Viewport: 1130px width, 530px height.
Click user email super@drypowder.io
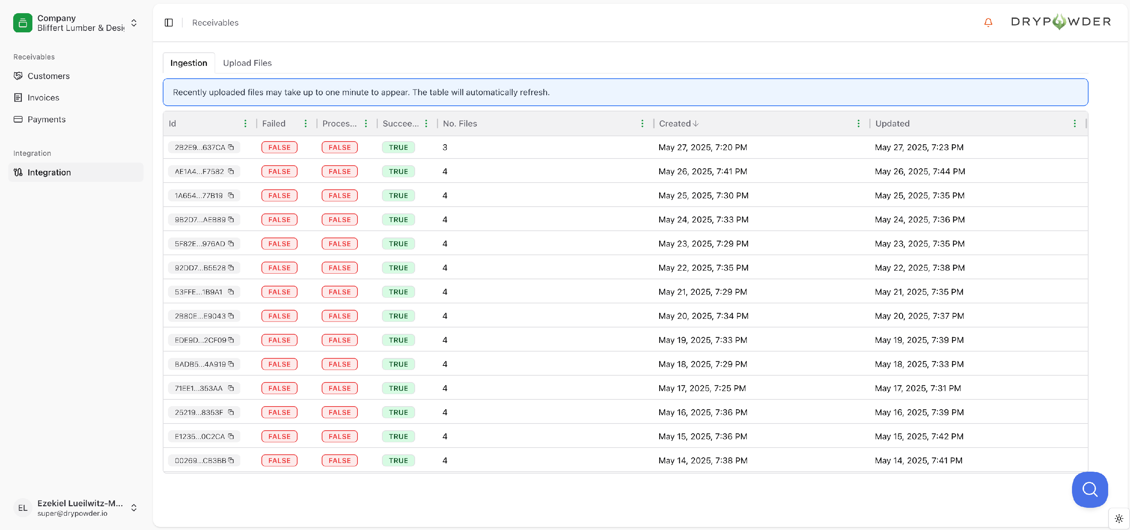(72, 513)
